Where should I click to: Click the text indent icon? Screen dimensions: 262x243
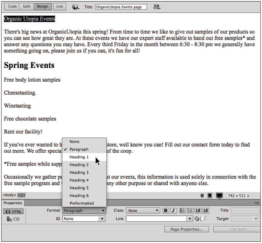click(205, 211)
